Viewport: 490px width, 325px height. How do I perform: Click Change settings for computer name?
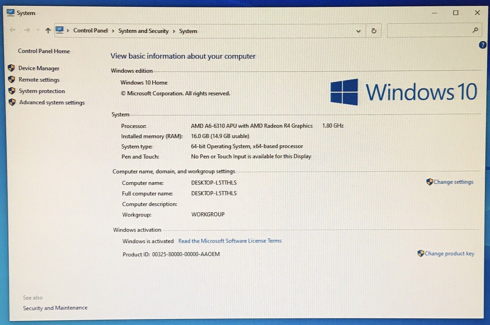tap(453, 182)
